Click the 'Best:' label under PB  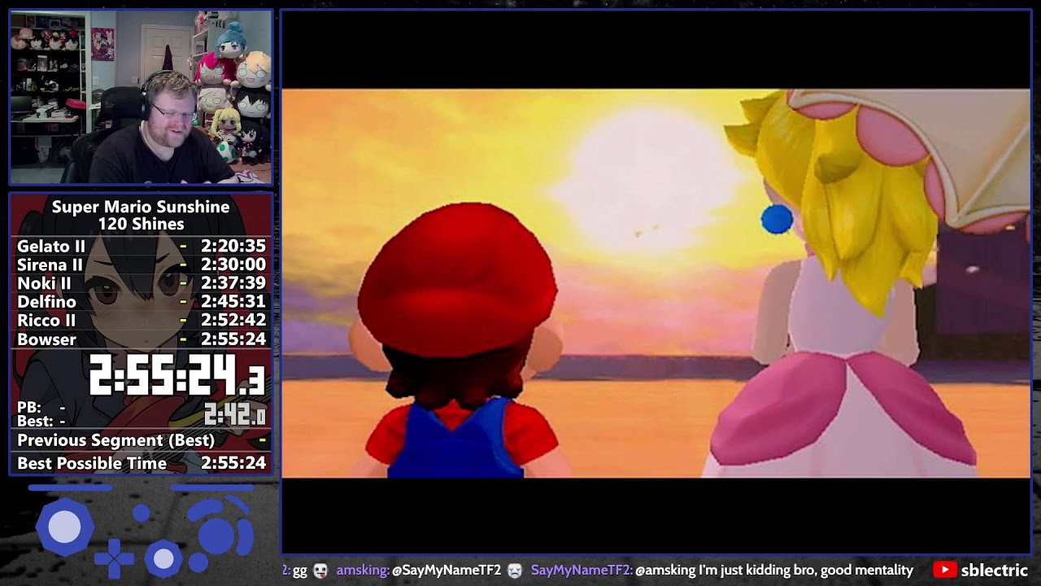pyautogui.click(x=35, y=421)
